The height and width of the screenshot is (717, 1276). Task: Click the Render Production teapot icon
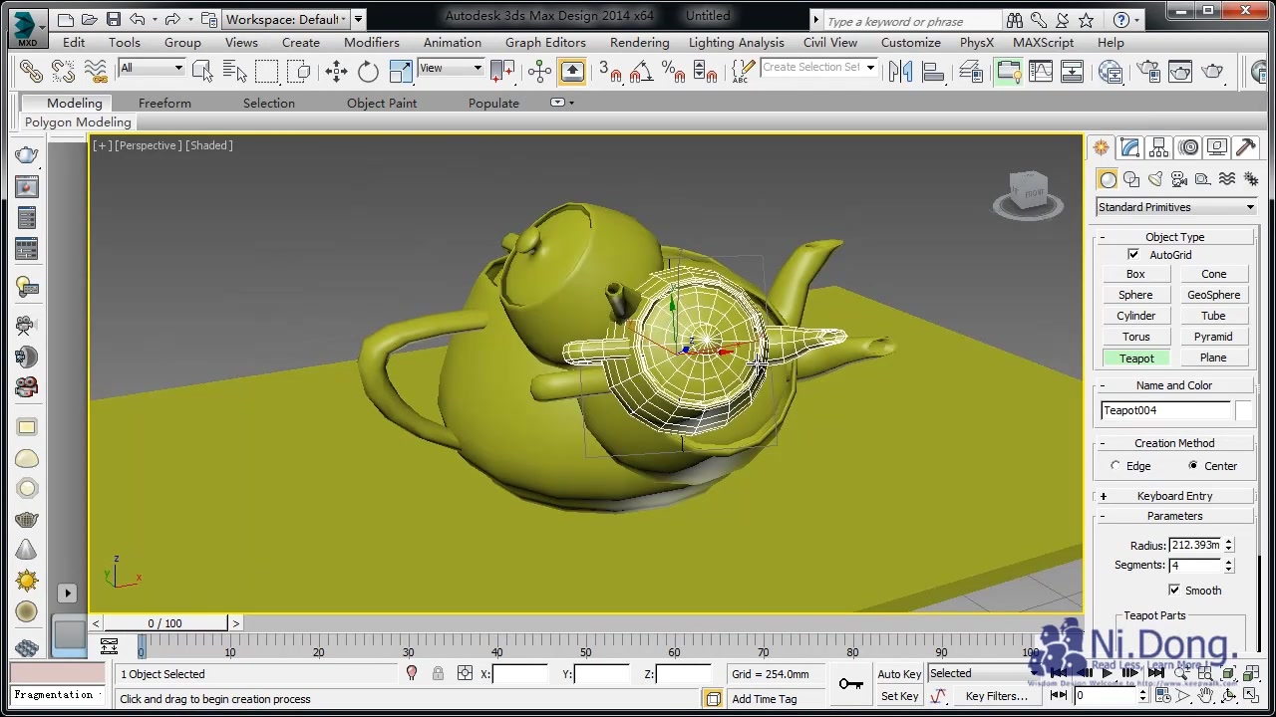pyautogui.click(x=1212, y=71)
